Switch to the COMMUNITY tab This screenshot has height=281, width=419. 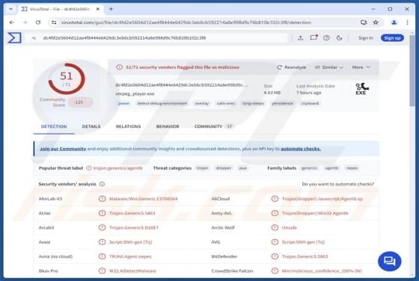[x=213, y=126]
